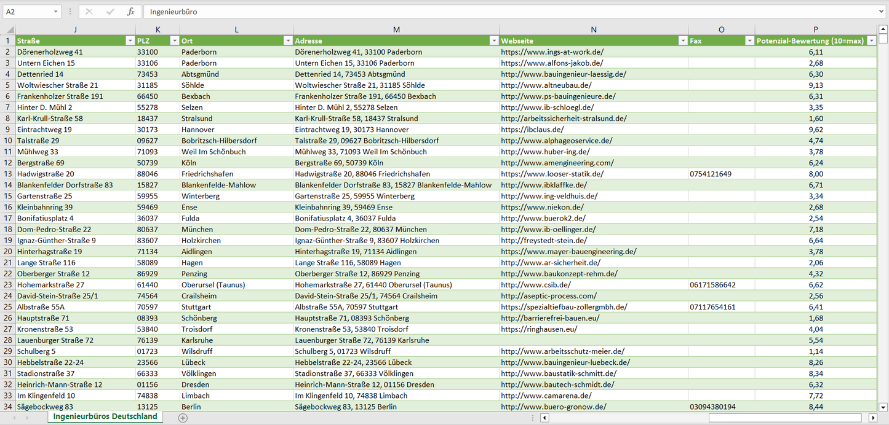Click the horizontal scrollbar left arrow
Viewport: 889px width, 425px height.
544,418
